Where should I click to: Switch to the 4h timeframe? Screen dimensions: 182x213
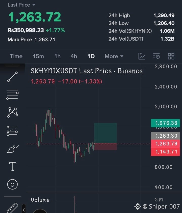pos(74,56)
